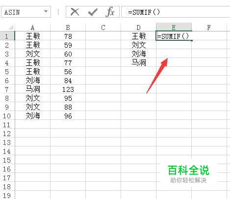The width and height of the screenshot is (230, 199).
Task: Click cell B7 with value 123
Action: 68,89
